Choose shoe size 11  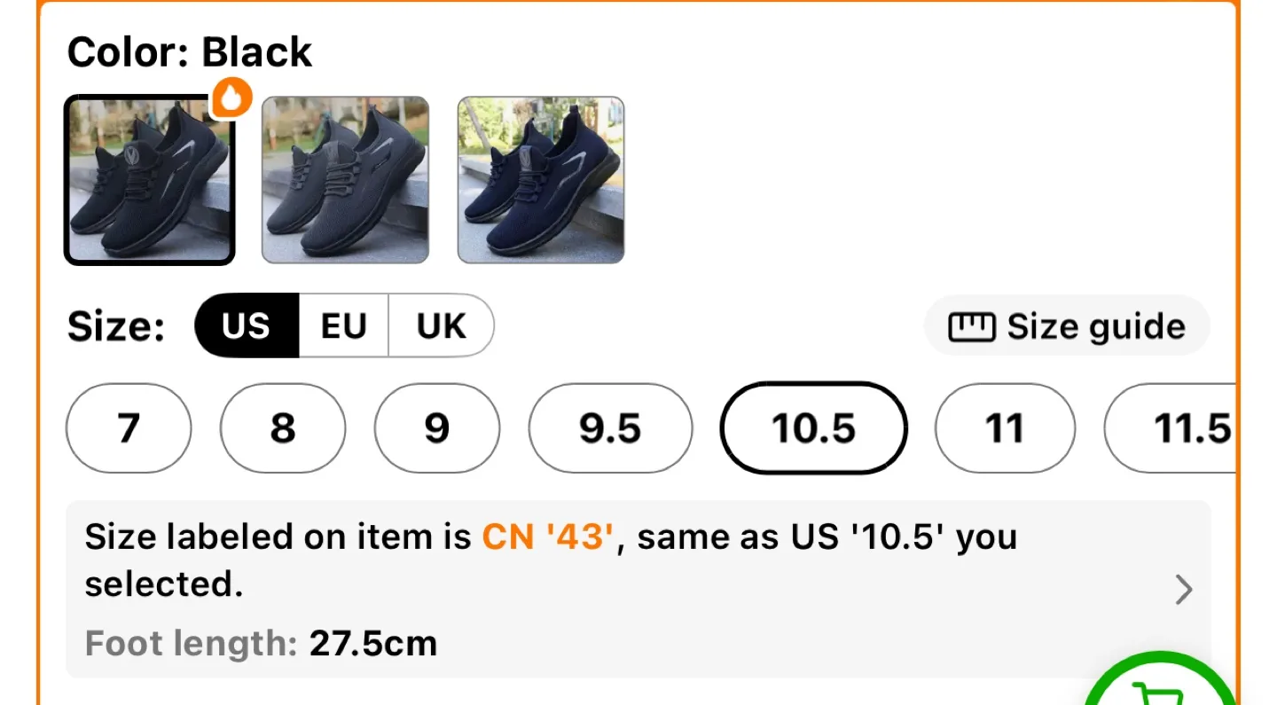tap(1005, 428)
